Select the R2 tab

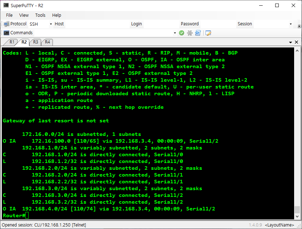24,42
